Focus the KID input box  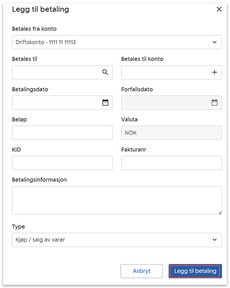pyautogui.click(x=62, y=163)
